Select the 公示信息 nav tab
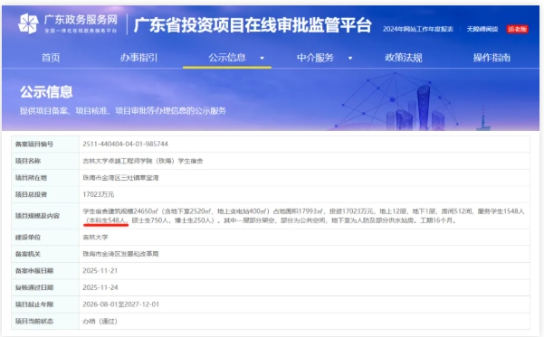Viewport: 544px width, 337px height. (x=227, y=58)
